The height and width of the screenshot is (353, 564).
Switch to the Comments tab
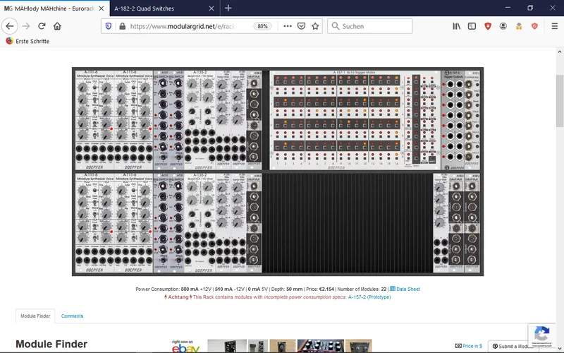point(72,316)
